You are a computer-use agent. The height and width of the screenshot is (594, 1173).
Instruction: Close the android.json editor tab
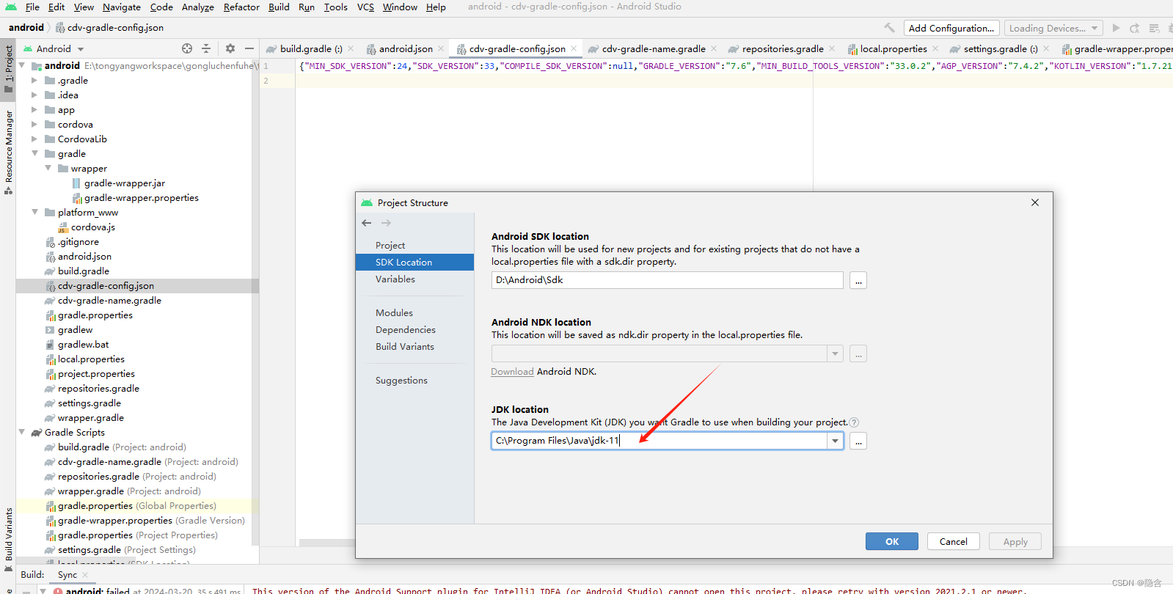[x=441, y=48]
